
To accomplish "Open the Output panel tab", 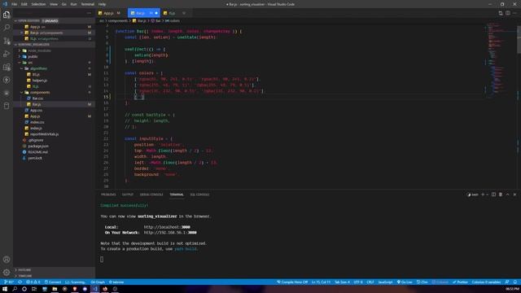I will point(128,195).
